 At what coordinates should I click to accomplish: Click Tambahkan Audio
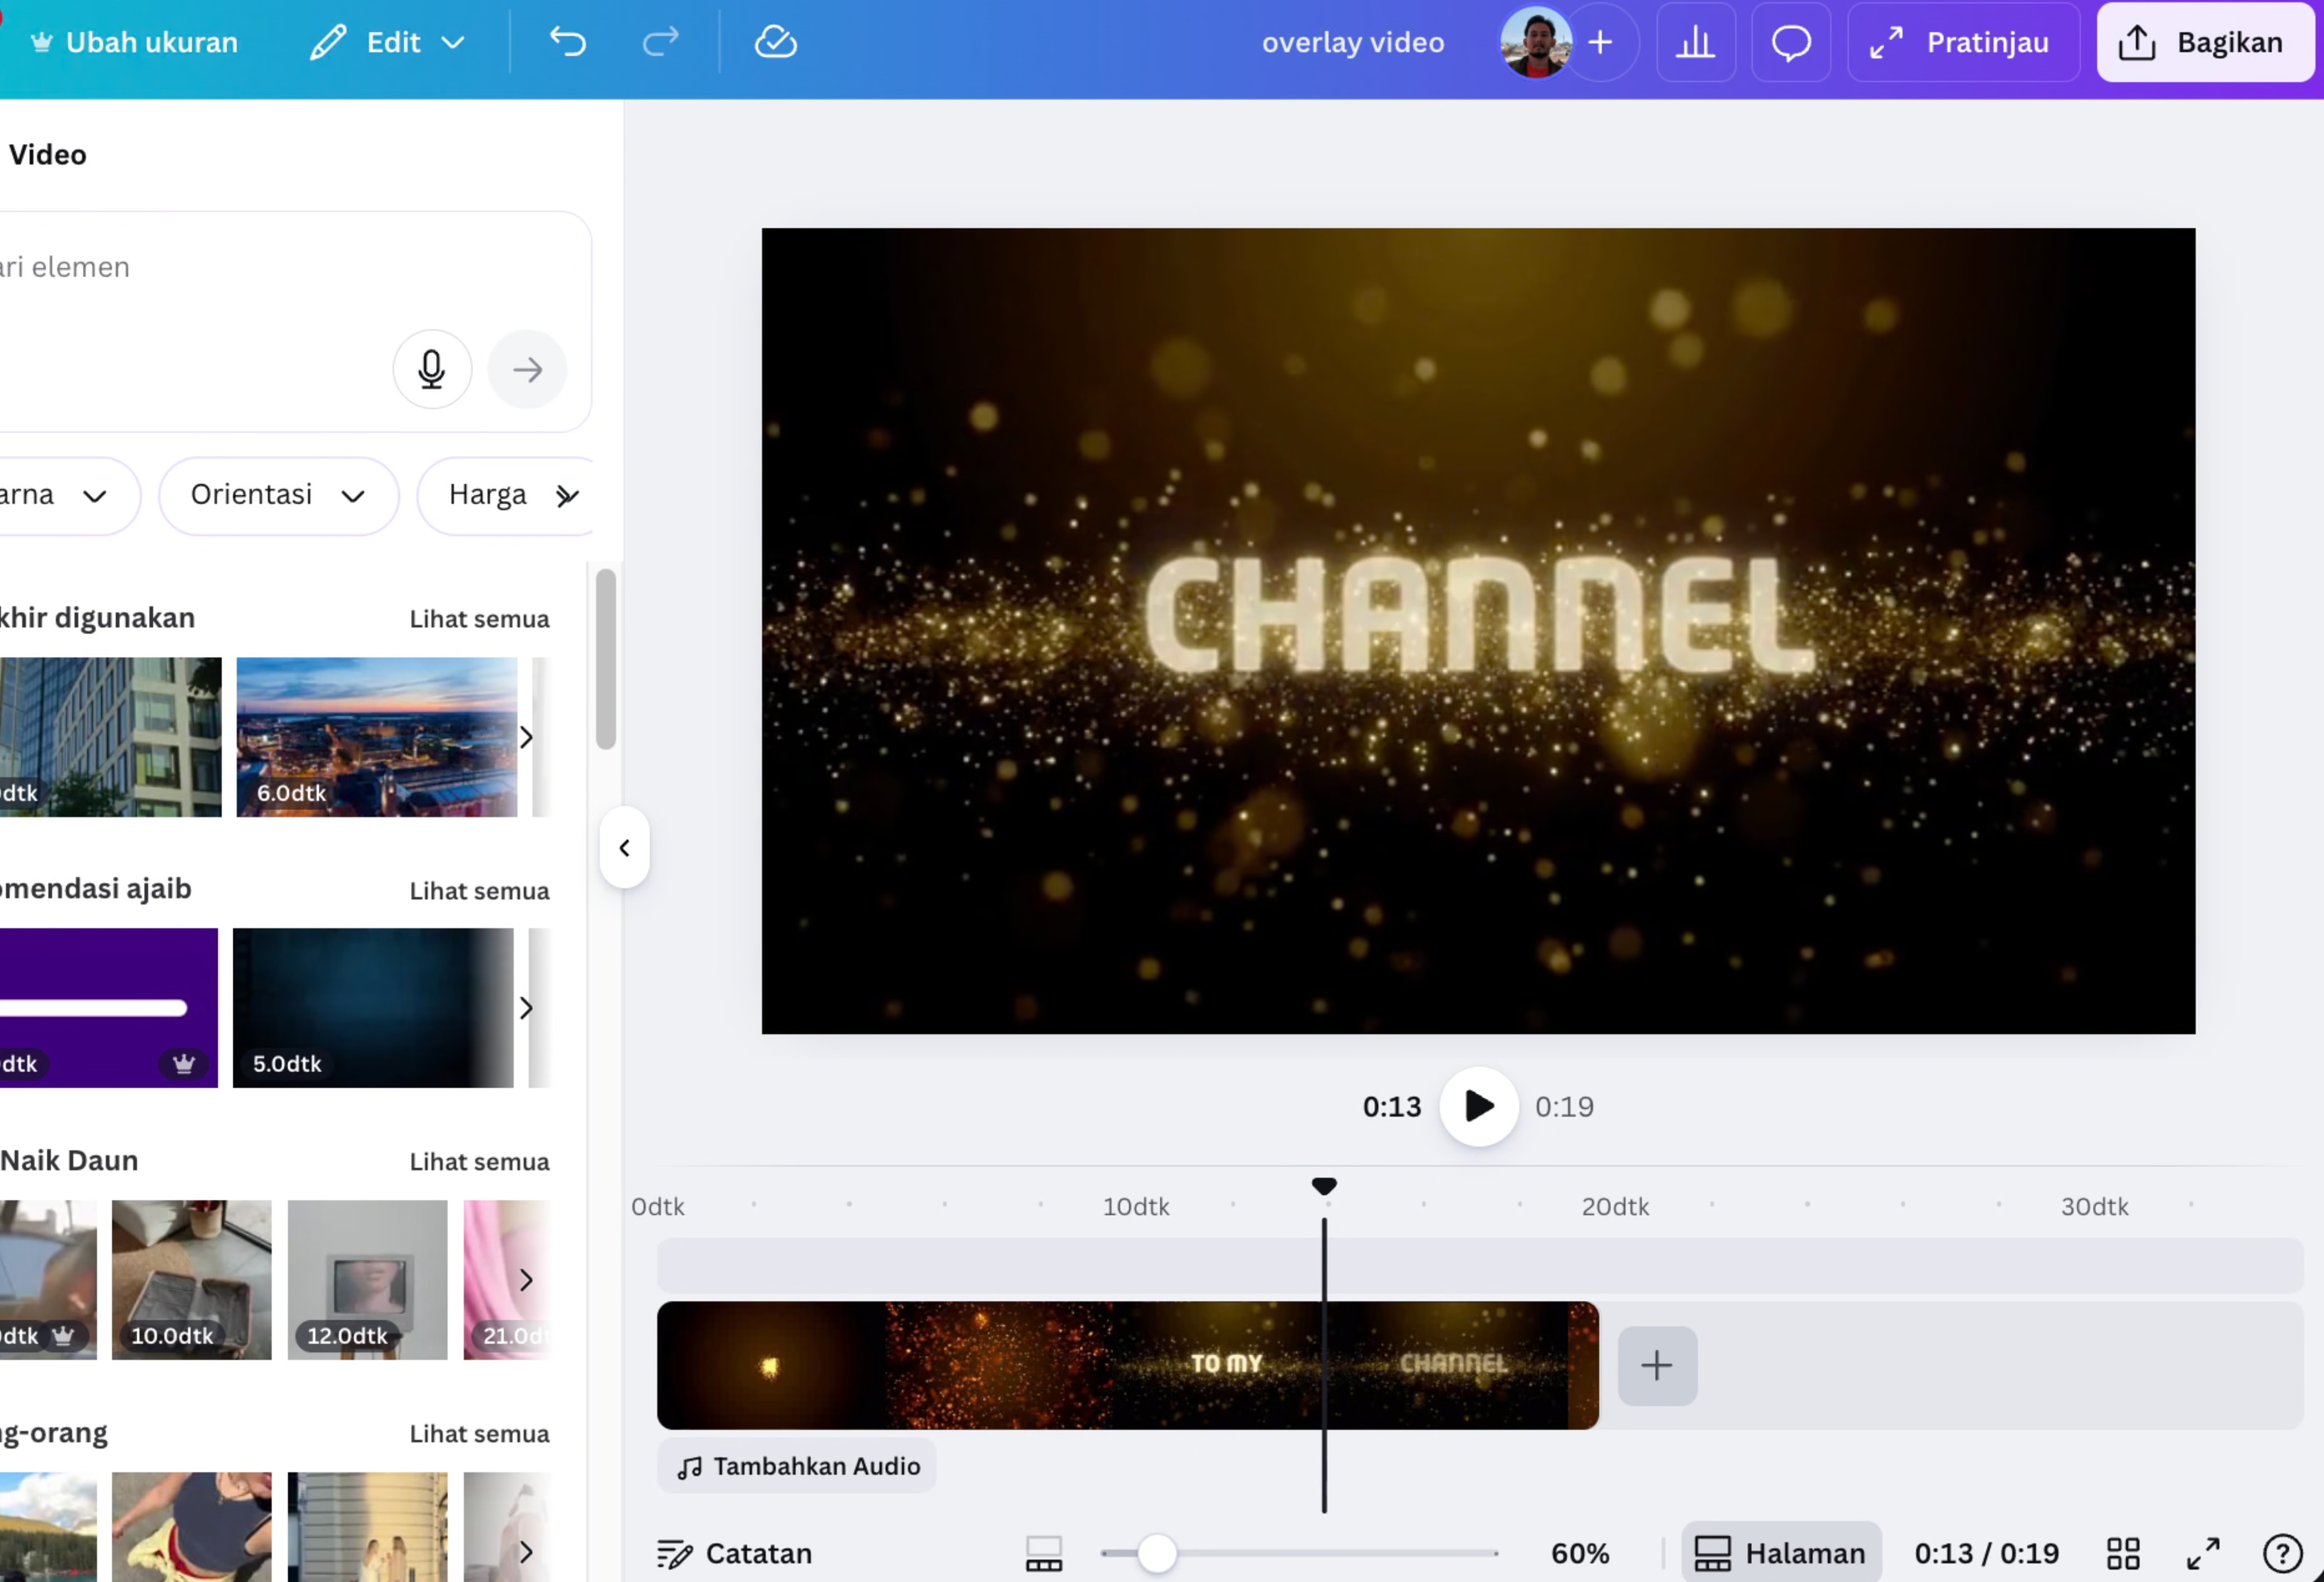point(796,1466)
